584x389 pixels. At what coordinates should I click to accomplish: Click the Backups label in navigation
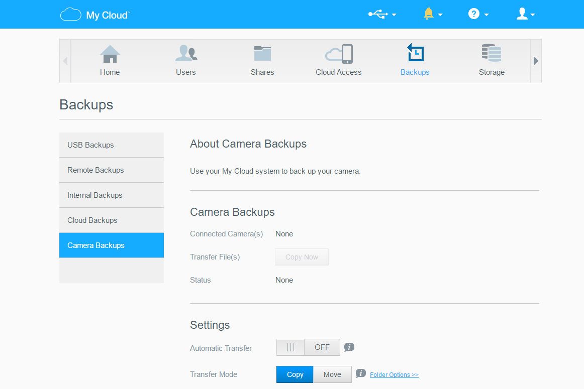point(415,72)
